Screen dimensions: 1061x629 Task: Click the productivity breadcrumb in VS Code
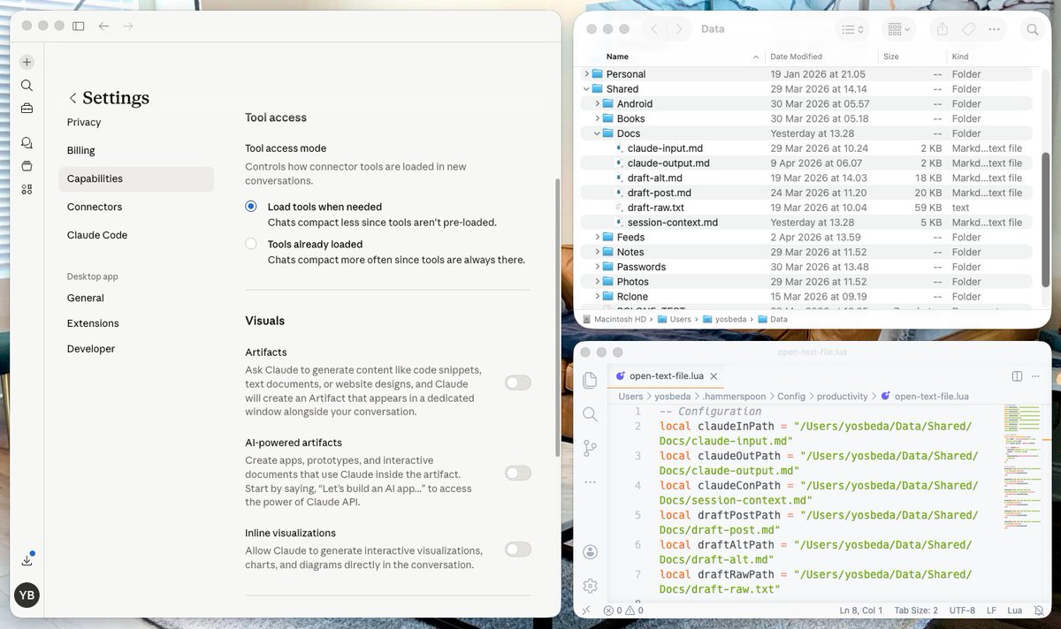(x=842, y=397)
